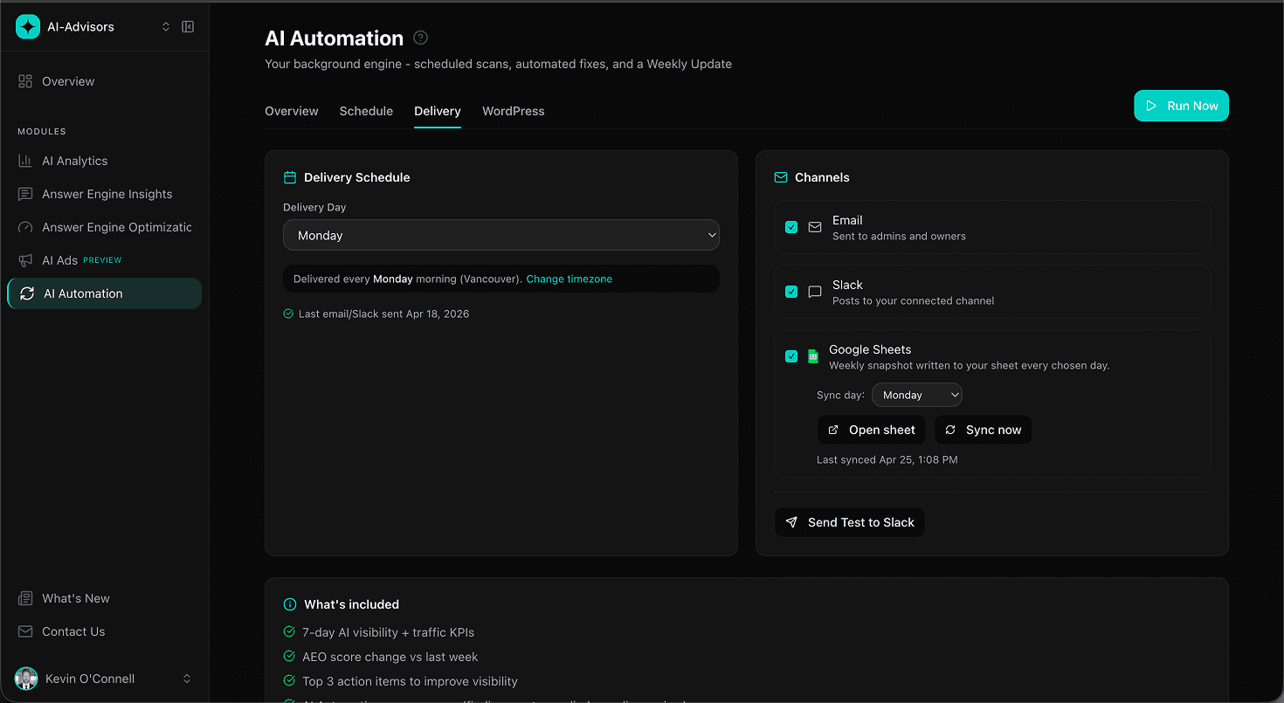
Task: Uncheck the Google Sheets checkbox
Action: pos(791,356)
